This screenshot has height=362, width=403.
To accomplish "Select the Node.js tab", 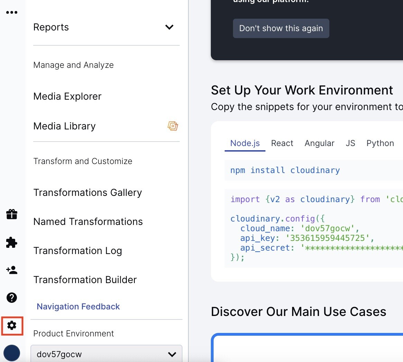I will [245, 143].
